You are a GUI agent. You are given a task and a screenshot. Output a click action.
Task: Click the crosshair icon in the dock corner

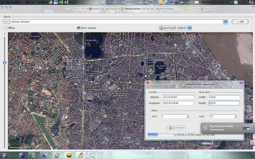252,155
